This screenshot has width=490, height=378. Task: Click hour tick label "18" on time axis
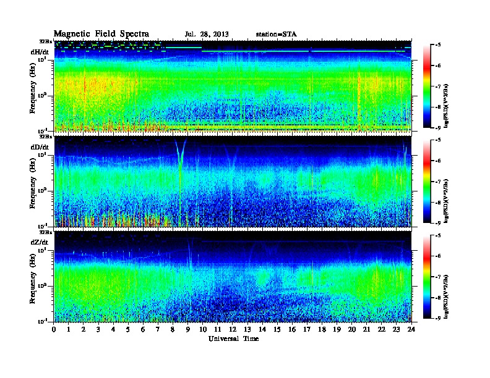[x=322, y=329]
